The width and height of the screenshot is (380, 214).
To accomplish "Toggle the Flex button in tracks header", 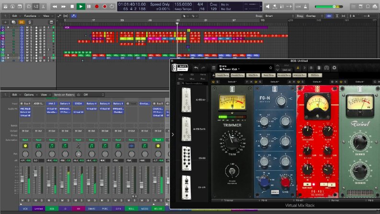I will [x=66, y=16].
